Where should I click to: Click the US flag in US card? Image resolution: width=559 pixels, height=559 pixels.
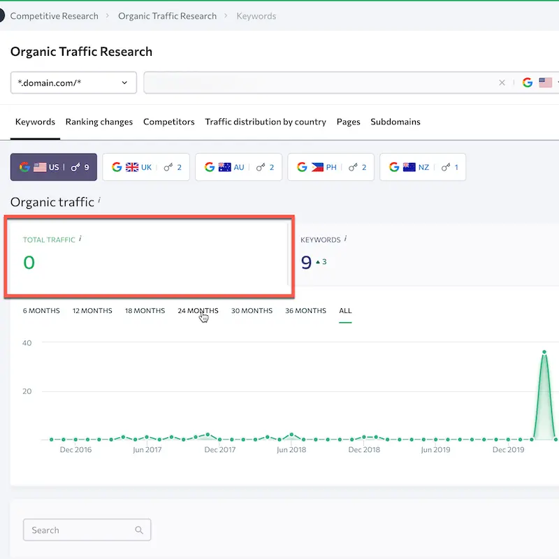40,167
